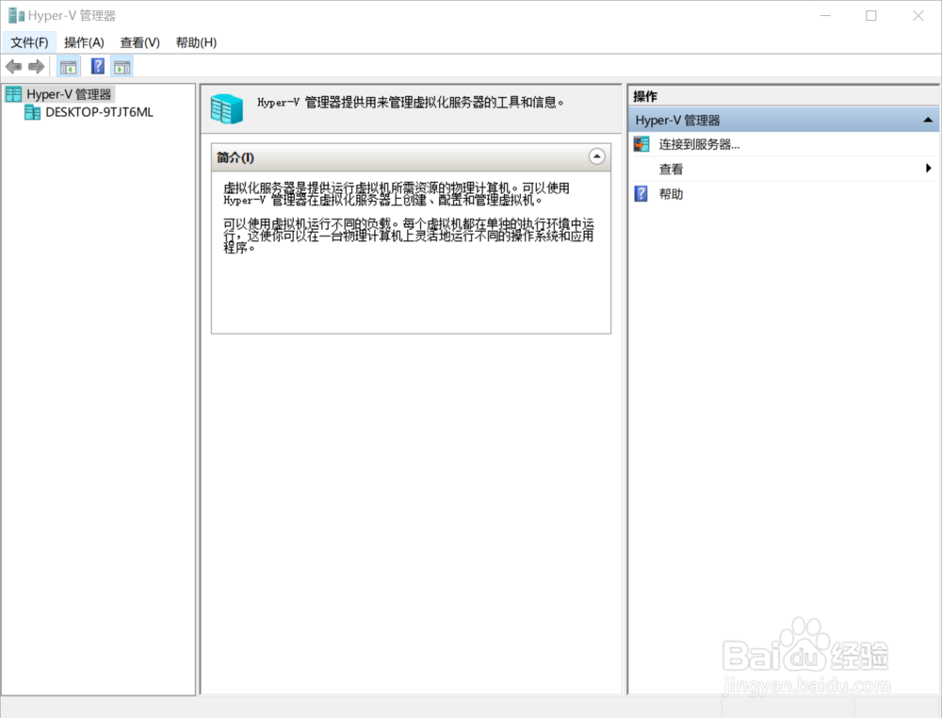Click the Help question-mark icon in the toolbar
Image resolution: width=942 pixels, height=718 pixels.
point(97,66)
